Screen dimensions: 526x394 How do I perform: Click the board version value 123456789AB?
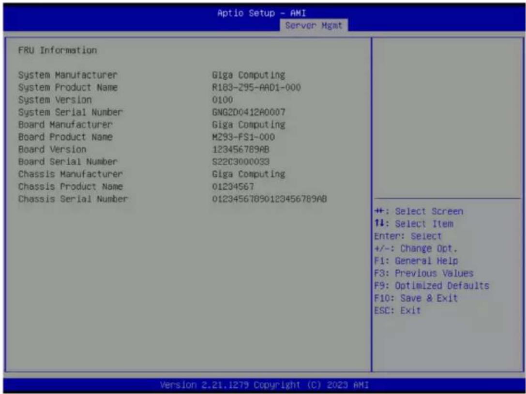[240, 149]
